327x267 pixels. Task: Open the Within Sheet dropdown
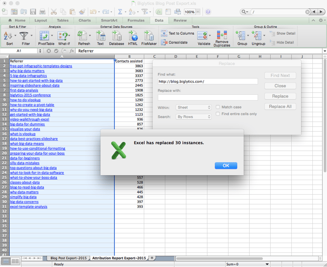tap(193, 107)
